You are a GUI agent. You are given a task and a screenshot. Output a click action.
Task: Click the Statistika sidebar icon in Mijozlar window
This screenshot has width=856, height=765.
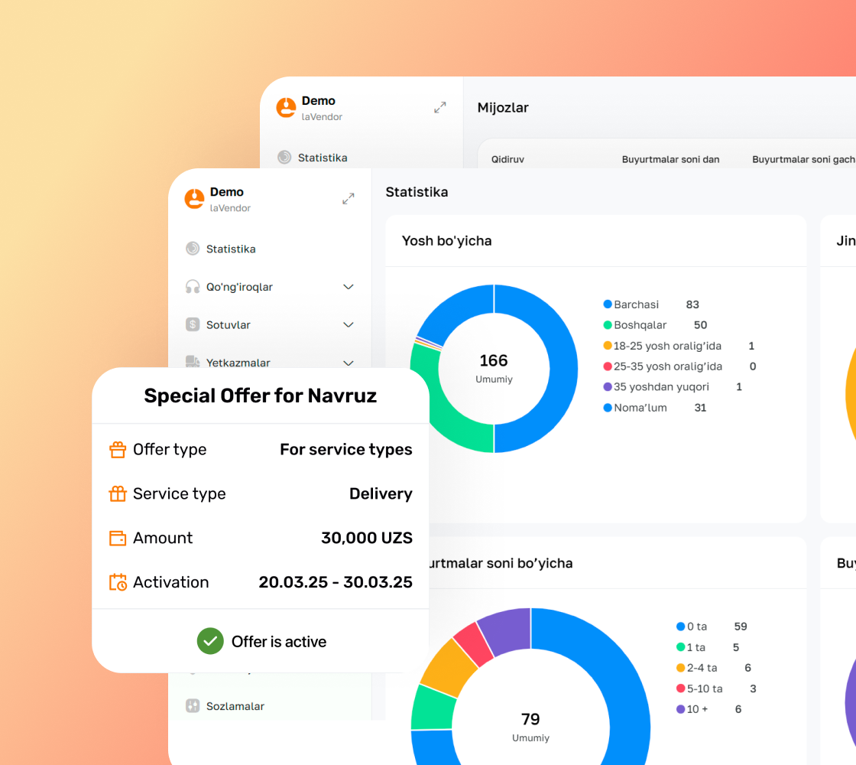point(284,158)
